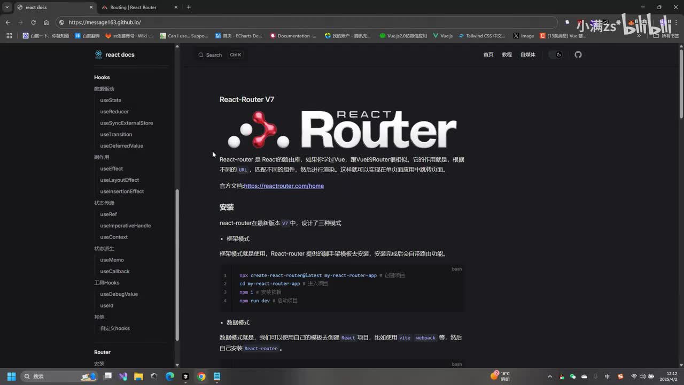Open the browser apps grid icon
The image size is (684, 385).
tap(9, 36)
